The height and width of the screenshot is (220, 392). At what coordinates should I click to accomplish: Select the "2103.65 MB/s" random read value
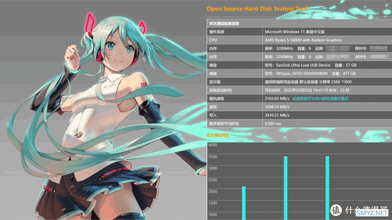tap(277, 99)
